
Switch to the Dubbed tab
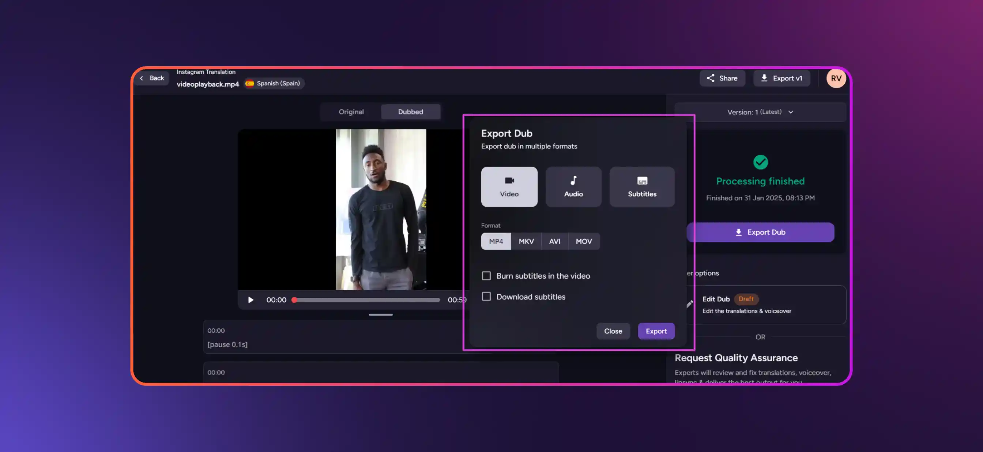(411, 112)
